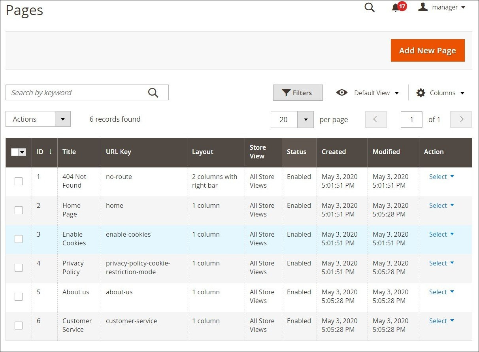Tick the checkbox for Privacy Policy
This screenshot has width=479, height=352.
(19, 268)
